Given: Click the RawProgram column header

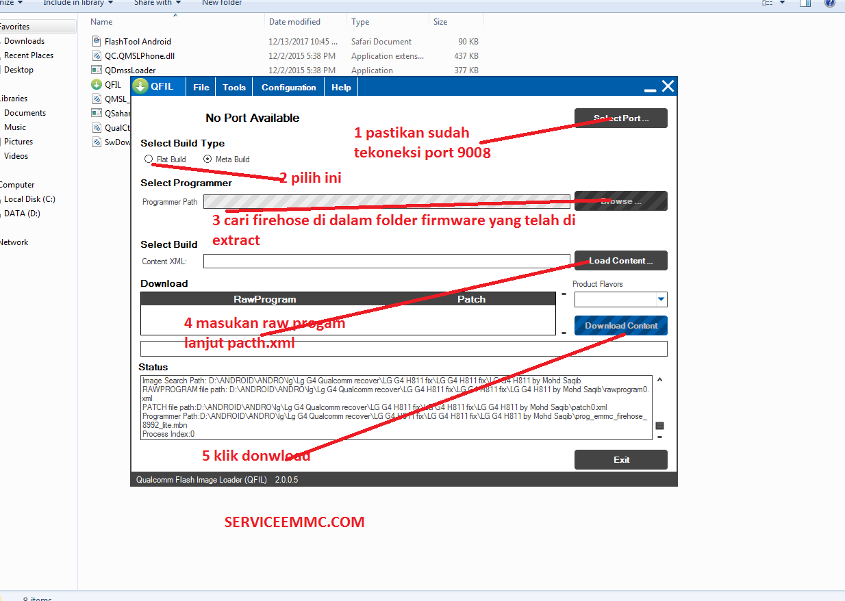Looking at the screenshot, I should pos(264,299).
